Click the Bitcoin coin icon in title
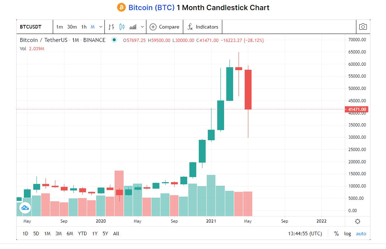This screenshot has width=386, height=249. (x=121, y=7)
